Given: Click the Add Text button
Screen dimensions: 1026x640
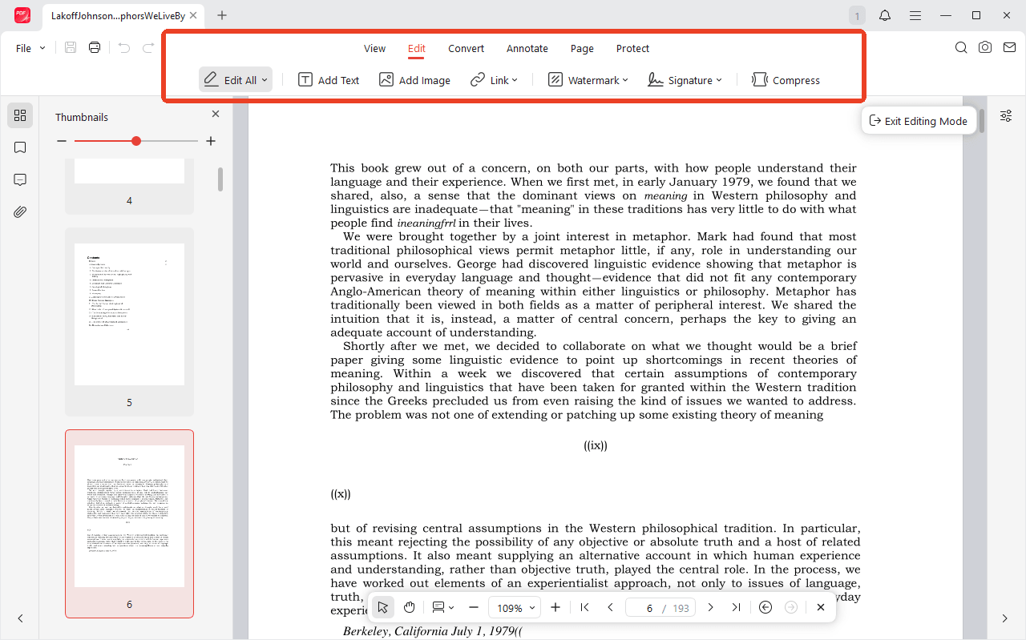Looking at the screenshot, I should click(x=329, y=80).
